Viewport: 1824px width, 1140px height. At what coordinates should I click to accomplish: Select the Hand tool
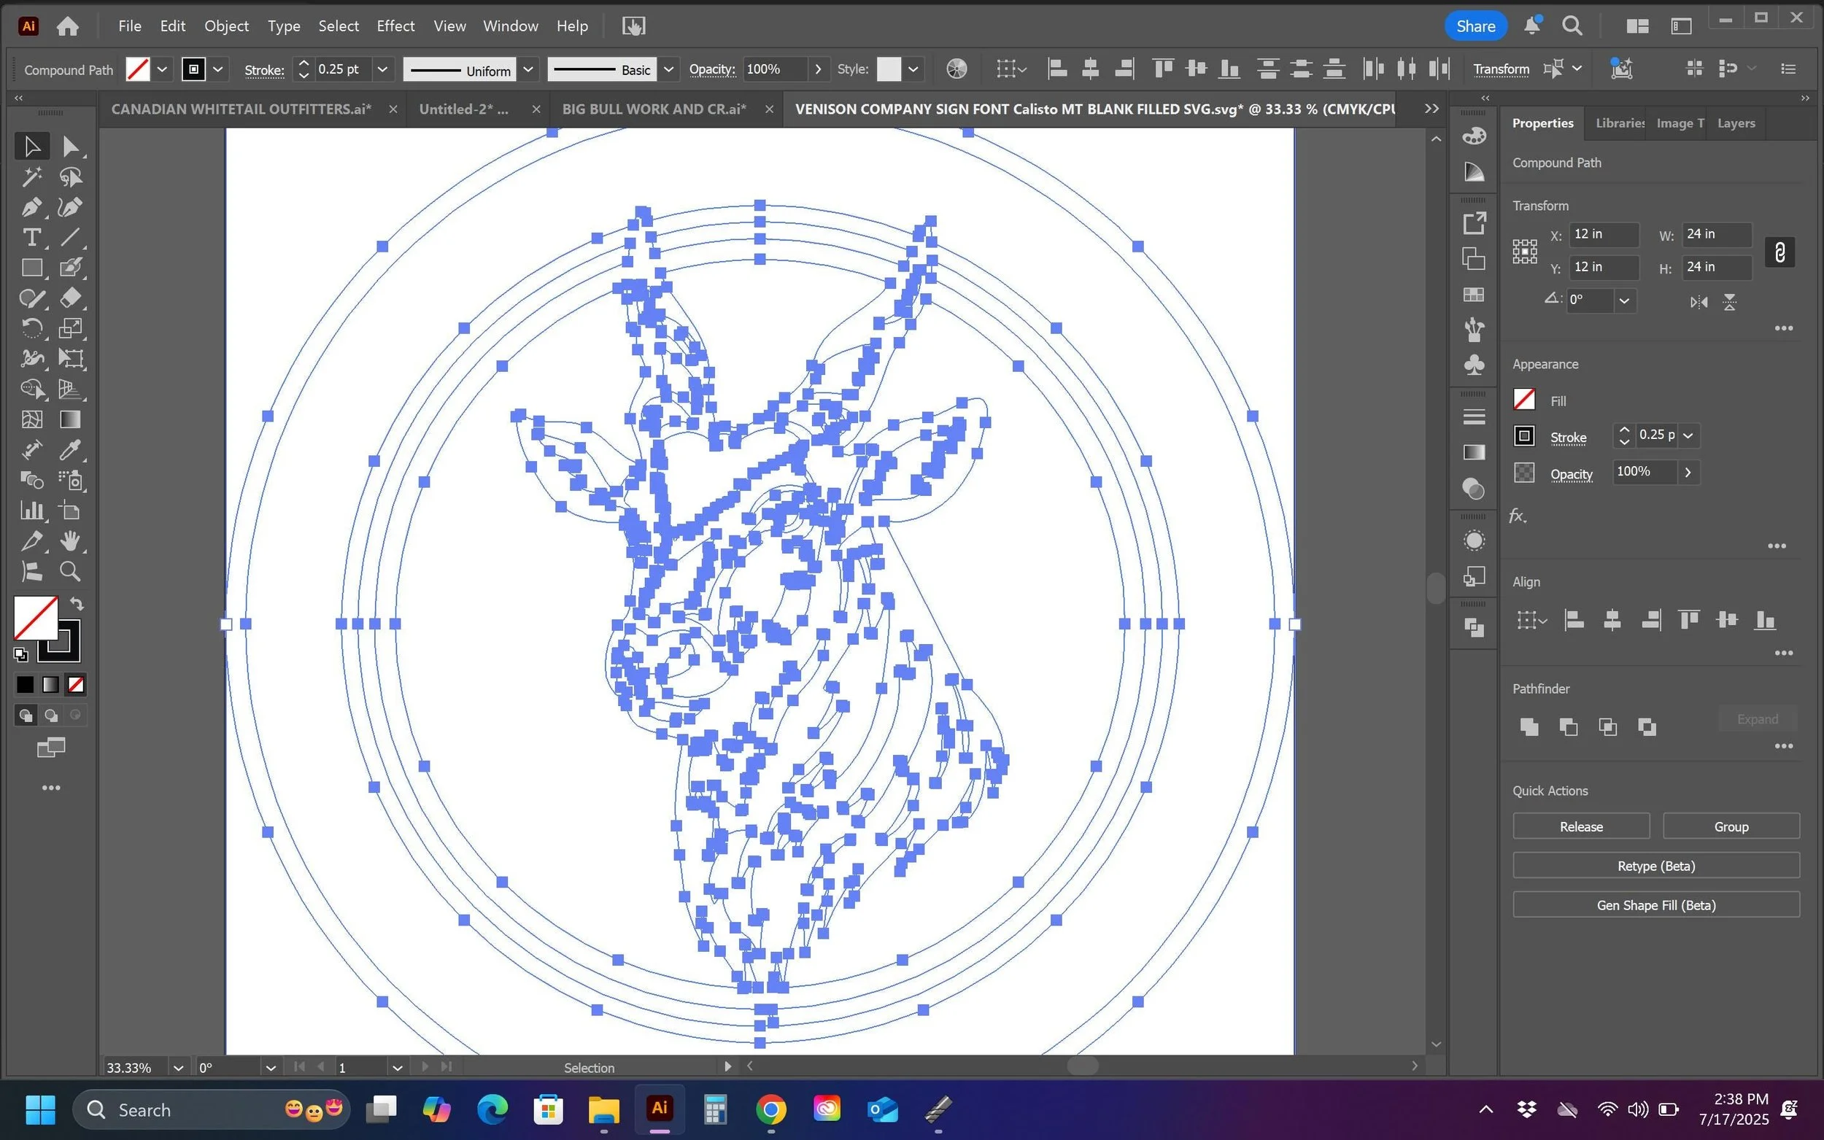70,540
